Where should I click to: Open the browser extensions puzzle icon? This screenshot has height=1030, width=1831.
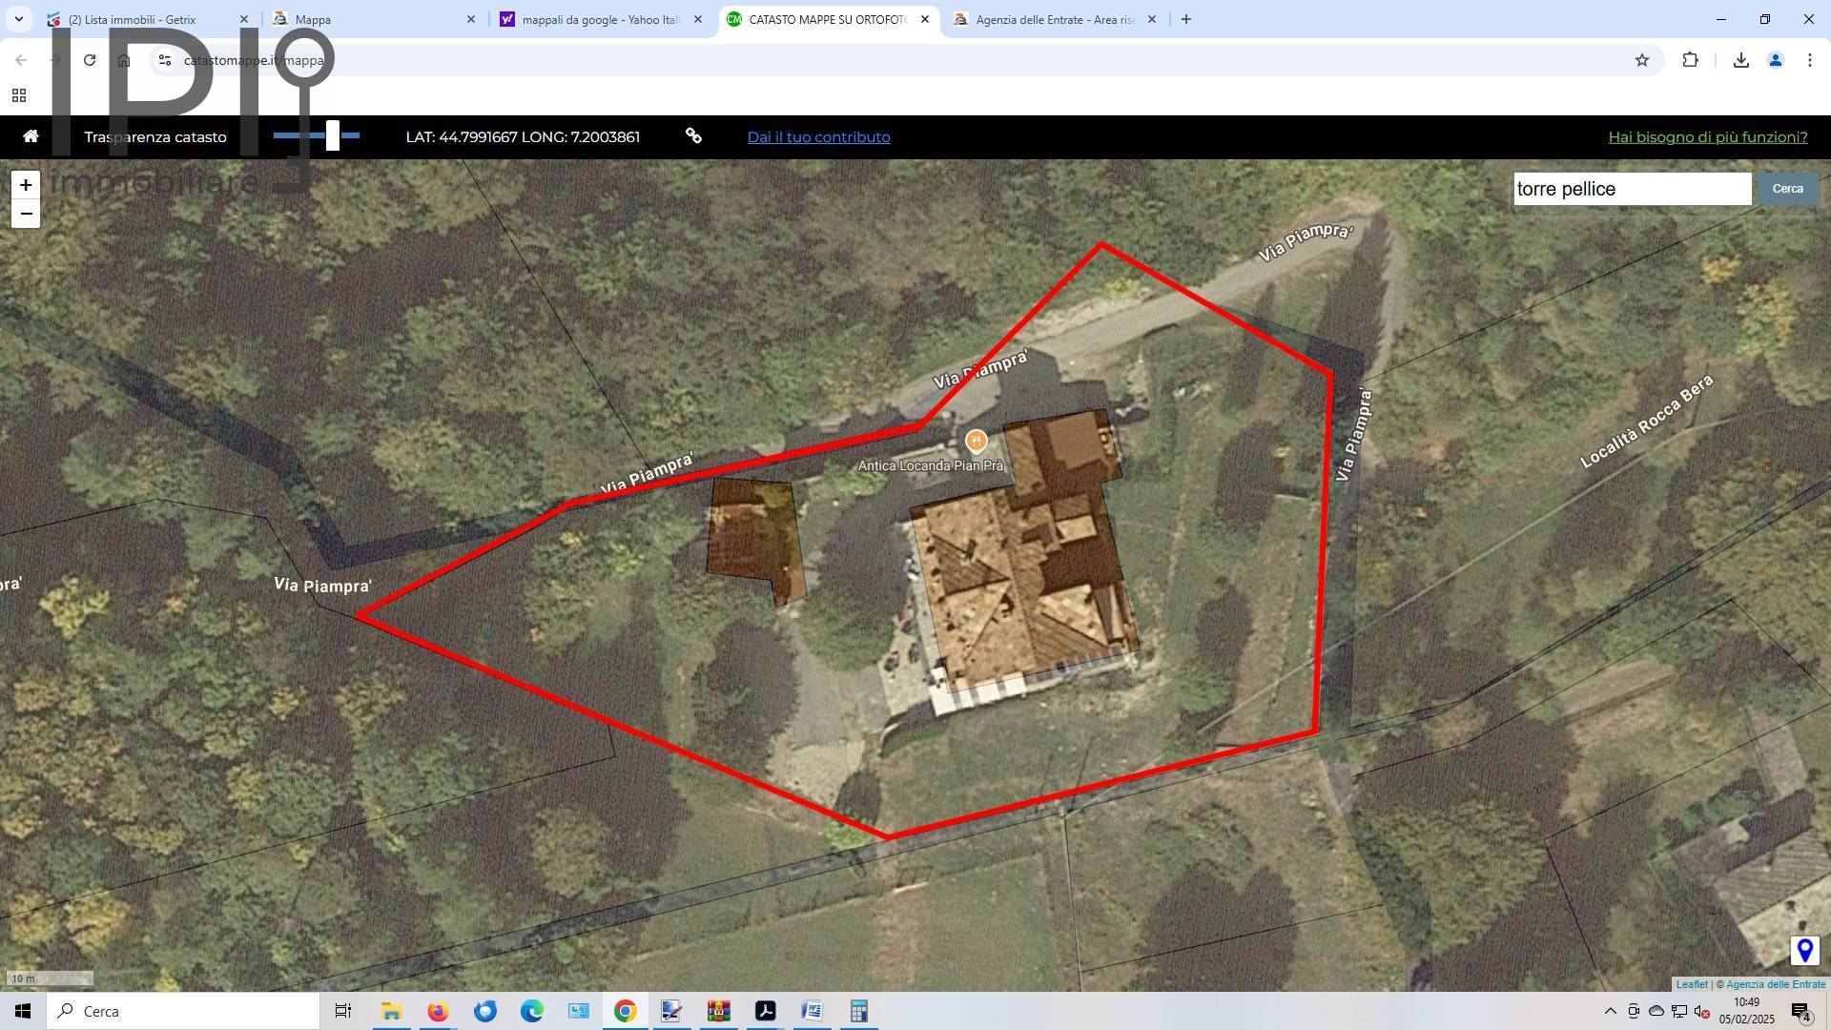(x=1690, y=60)
